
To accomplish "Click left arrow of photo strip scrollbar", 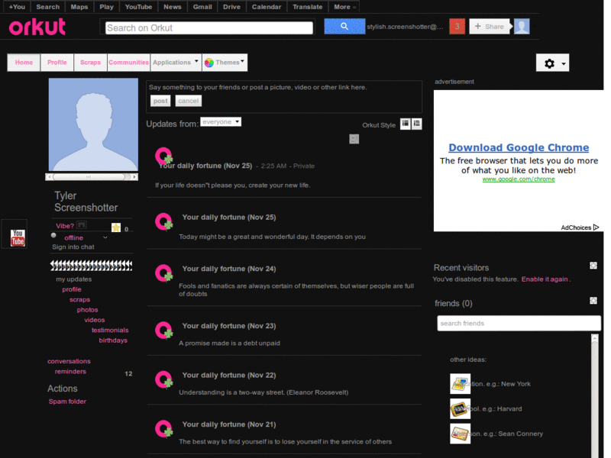I will click(x=49, y=177).
